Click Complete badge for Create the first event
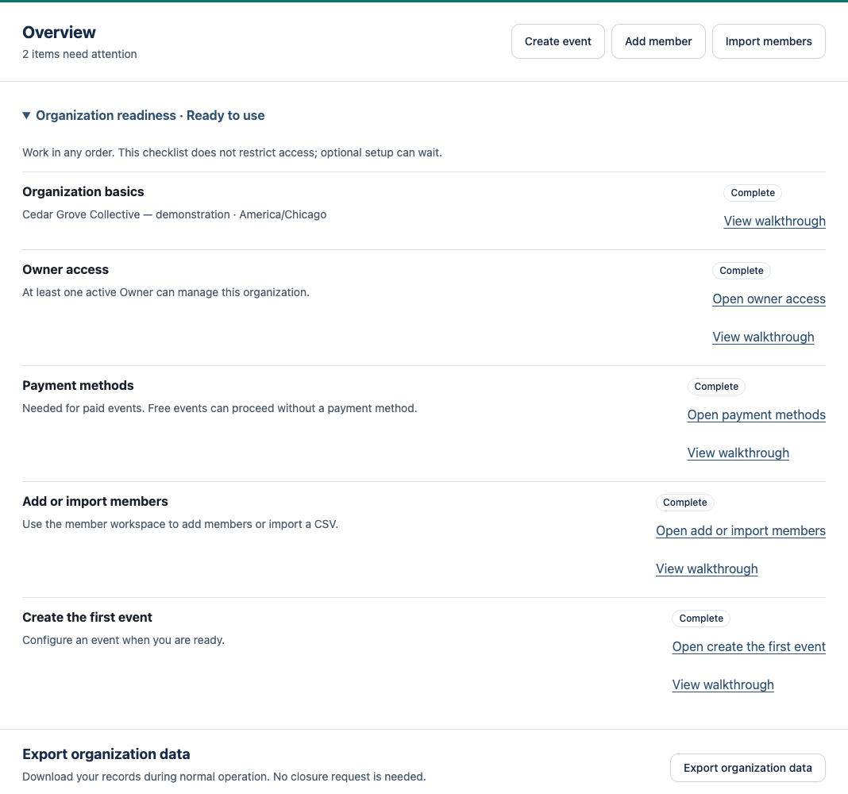 [701, 619]
